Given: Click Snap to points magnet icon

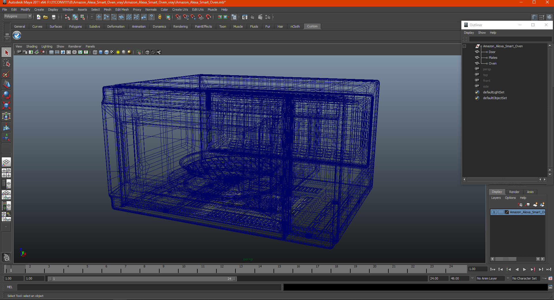Looking at the screenshot, I should (193, 17).
